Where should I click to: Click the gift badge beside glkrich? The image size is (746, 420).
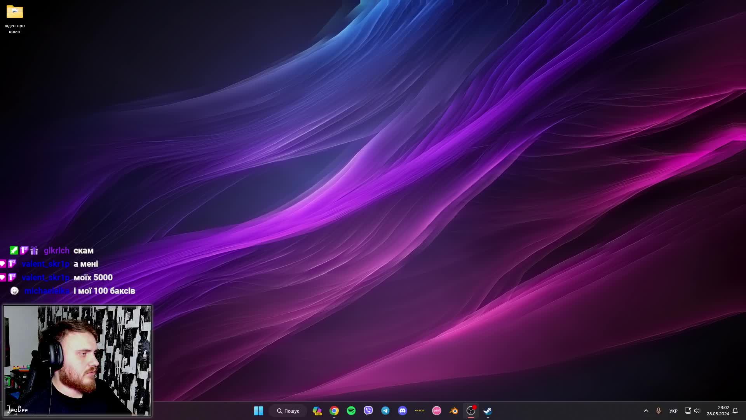tap(34, 250)
